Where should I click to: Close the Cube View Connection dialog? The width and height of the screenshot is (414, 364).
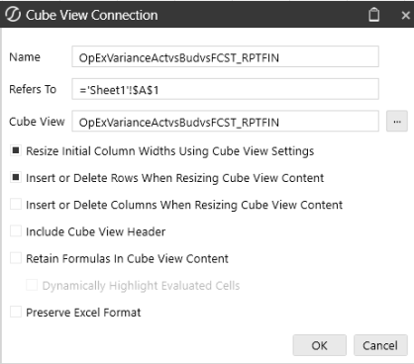coord(405,15)
